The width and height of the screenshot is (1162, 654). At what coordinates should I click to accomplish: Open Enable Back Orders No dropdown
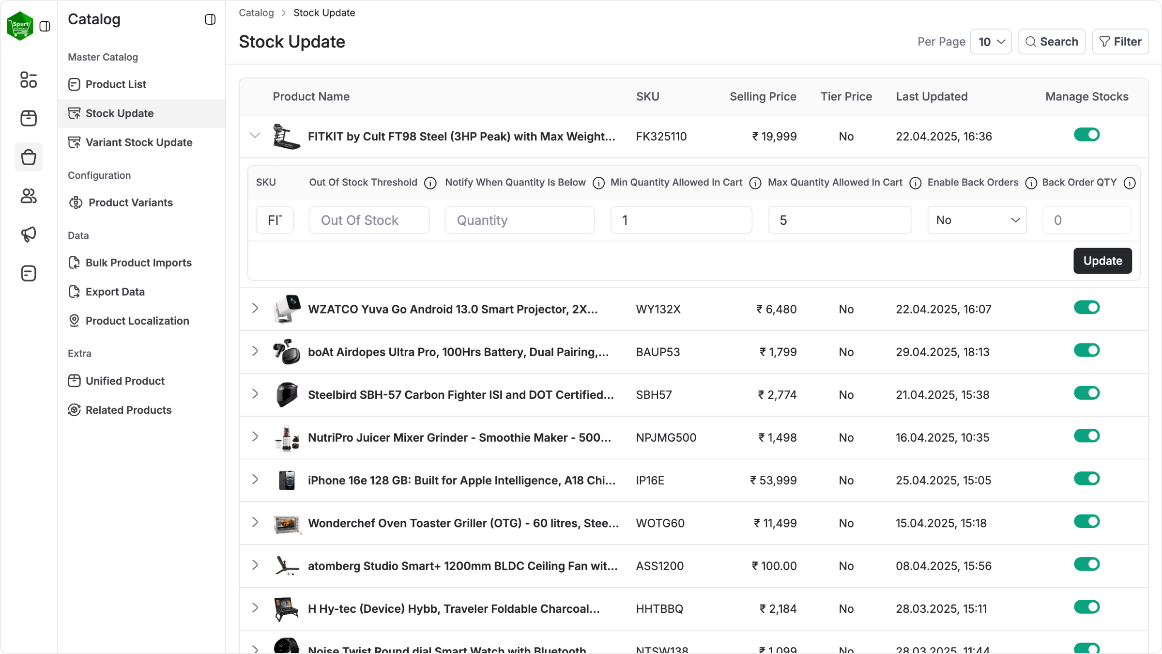tap(977, 220)
